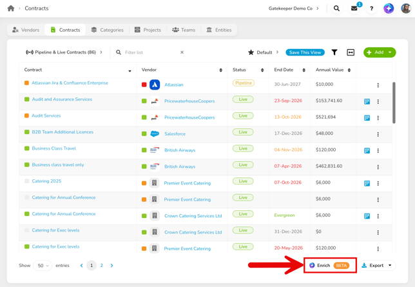Select page 1 in pagination
Viewport: 415px width, 287px height.
92,265
